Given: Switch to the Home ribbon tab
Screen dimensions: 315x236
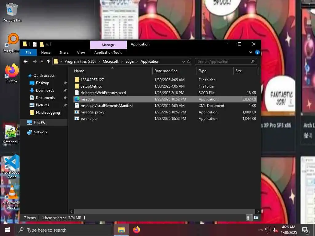Looking at the screenshot, I should tap(46, 53).
